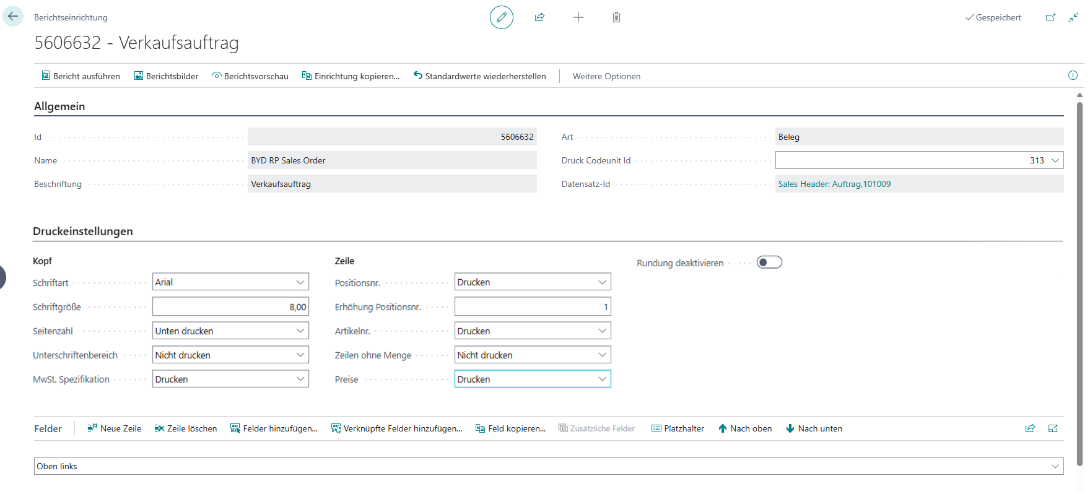Click the share icon in header
This screenshot has height=494, width=1090.
pyautogui.click(x=539, y=17)
